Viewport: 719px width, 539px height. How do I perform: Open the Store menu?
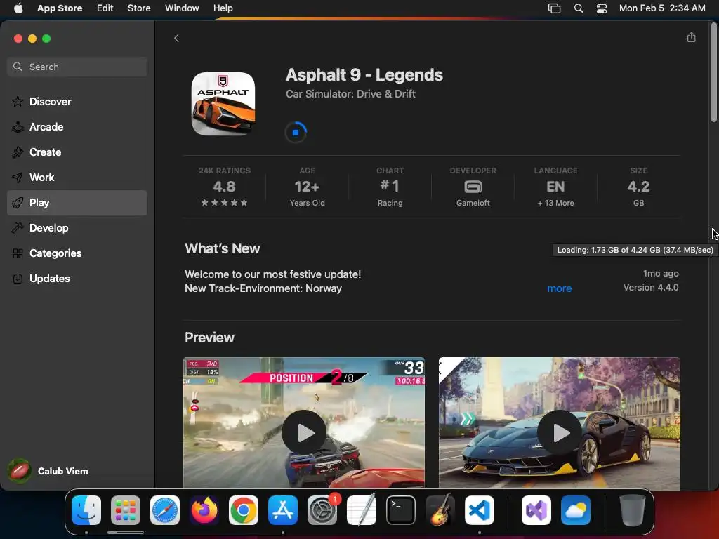click(x=139, y=8)
